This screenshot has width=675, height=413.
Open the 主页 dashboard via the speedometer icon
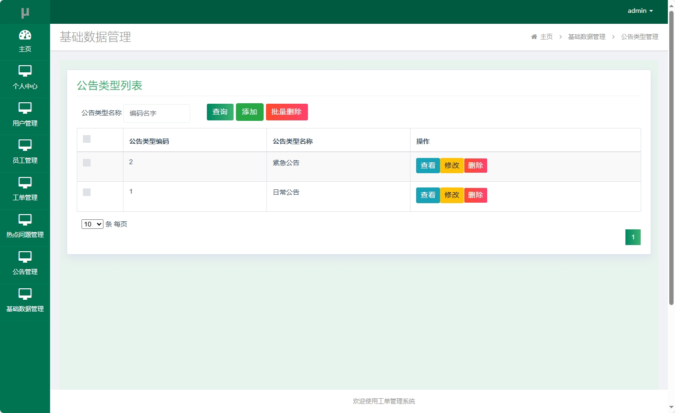tap(25, 34)
